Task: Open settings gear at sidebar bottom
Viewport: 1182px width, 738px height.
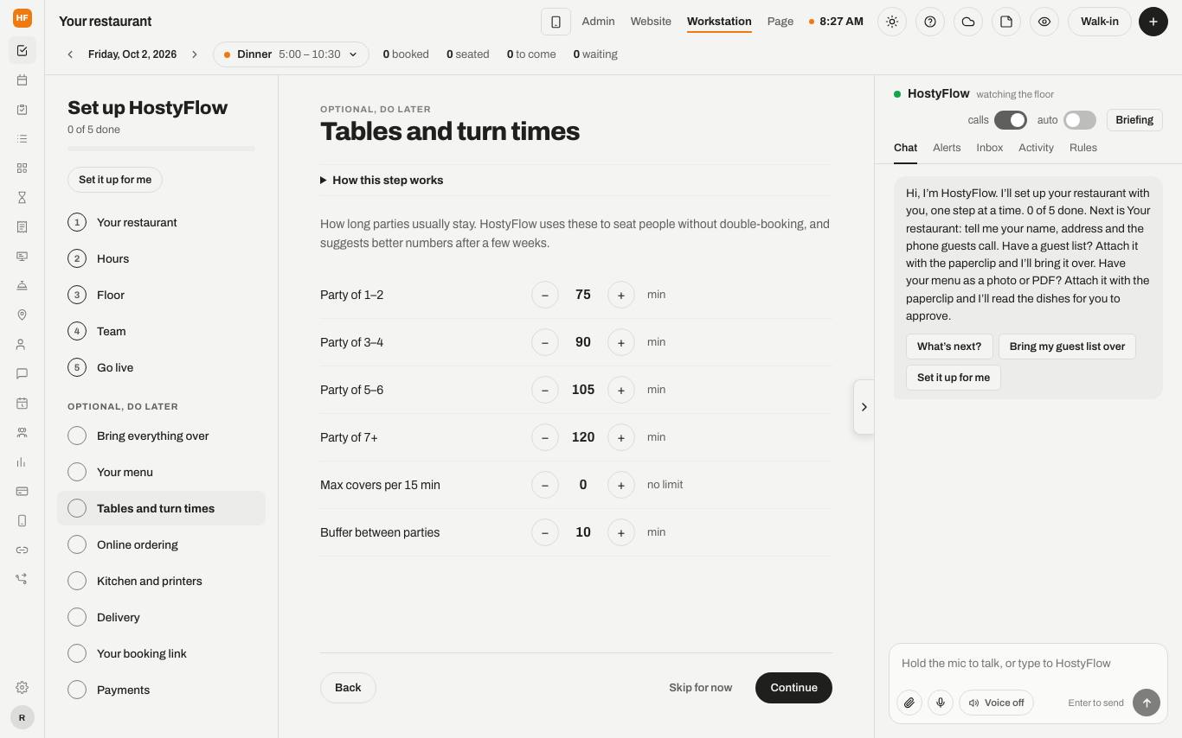Action: (22, 688)
